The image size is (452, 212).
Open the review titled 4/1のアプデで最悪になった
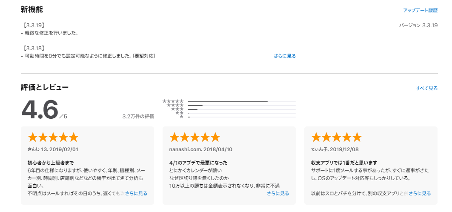(198, 163)
